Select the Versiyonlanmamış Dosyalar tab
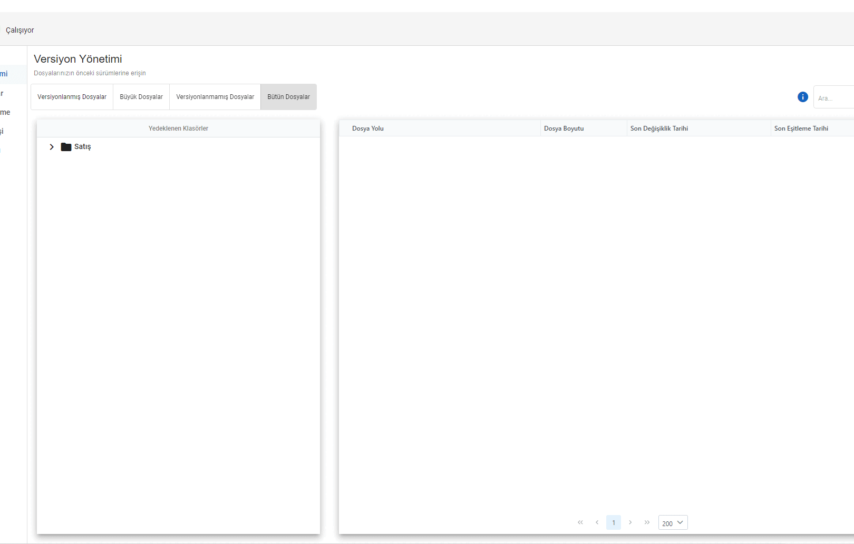This screenshot has width=854, height=544. coord(215,97)
